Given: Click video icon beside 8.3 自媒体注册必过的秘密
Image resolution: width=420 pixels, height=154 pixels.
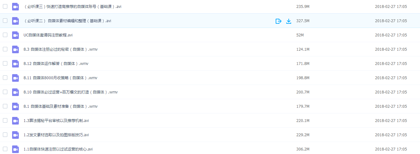Looking at the screenshot, I should 16,49.
